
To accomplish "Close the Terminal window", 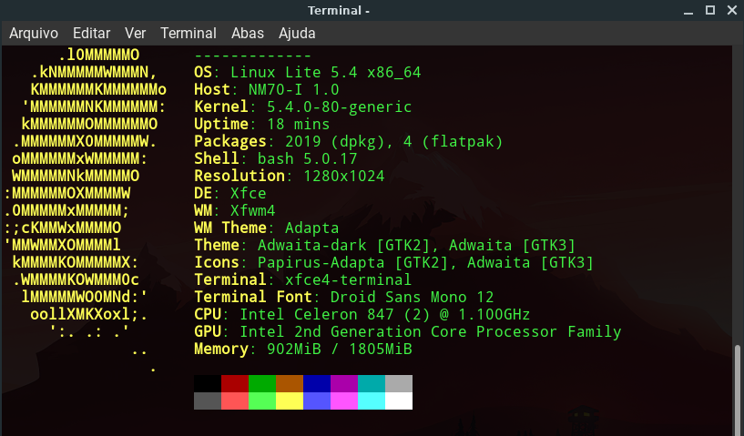I will pos(732,10).
